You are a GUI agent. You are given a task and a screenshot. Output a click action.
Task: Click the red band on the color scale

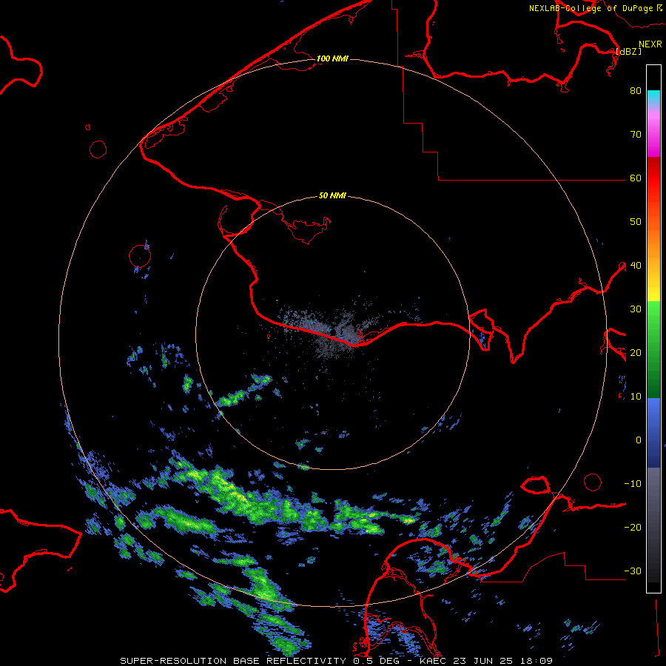click(x=653, y=178)
